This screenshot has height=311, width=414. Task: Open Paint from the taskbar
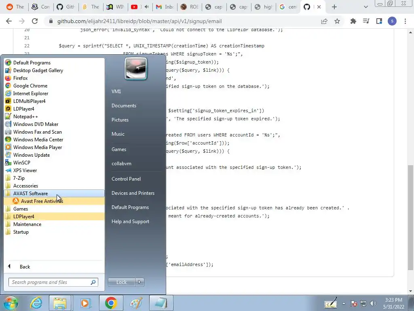point(136,303)
